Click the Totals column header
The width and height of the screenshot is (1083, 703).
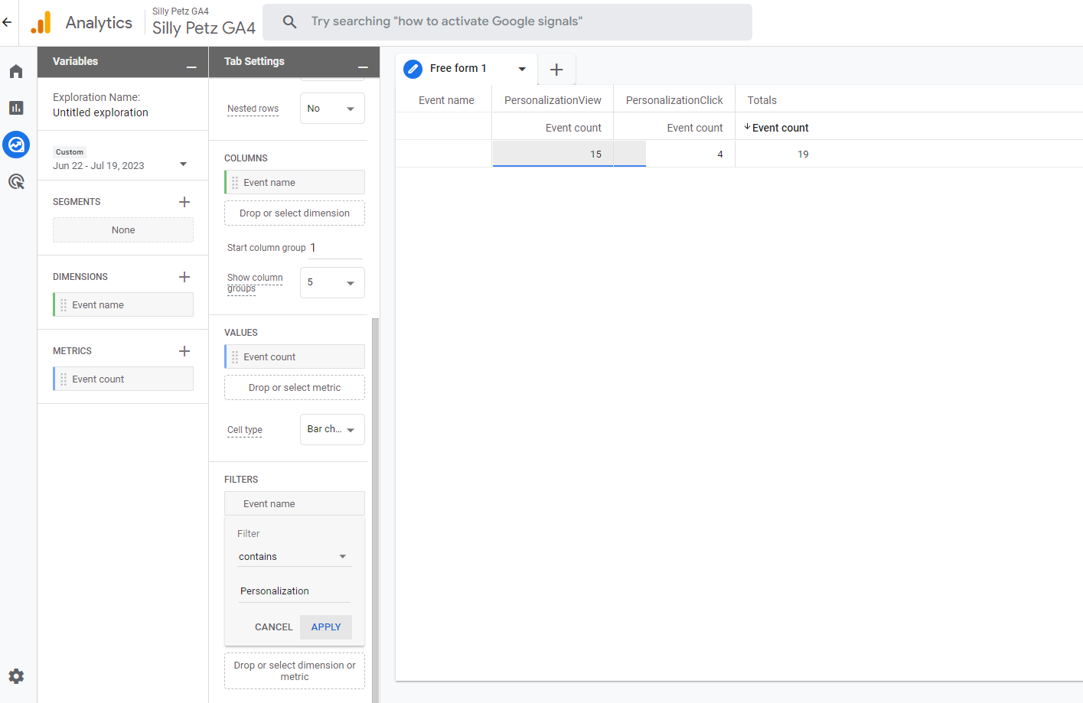(x=762, y=100)
